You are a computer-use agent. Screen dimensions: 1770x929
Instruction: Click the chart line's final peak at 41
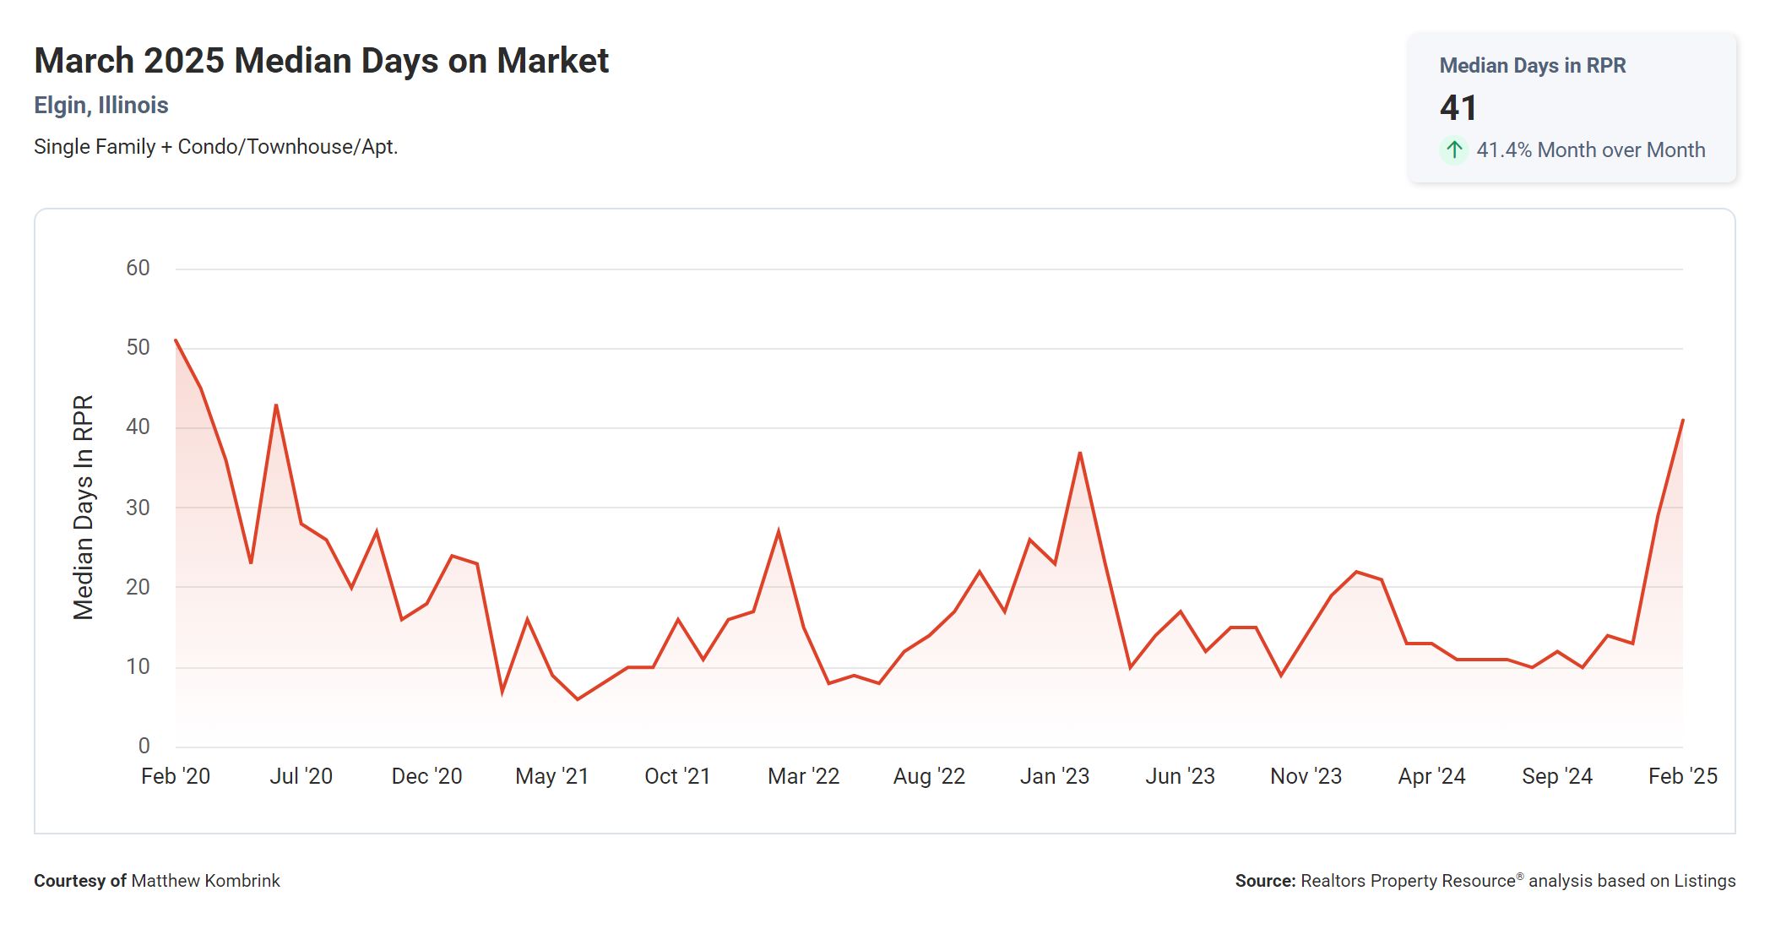[1682, 421]
